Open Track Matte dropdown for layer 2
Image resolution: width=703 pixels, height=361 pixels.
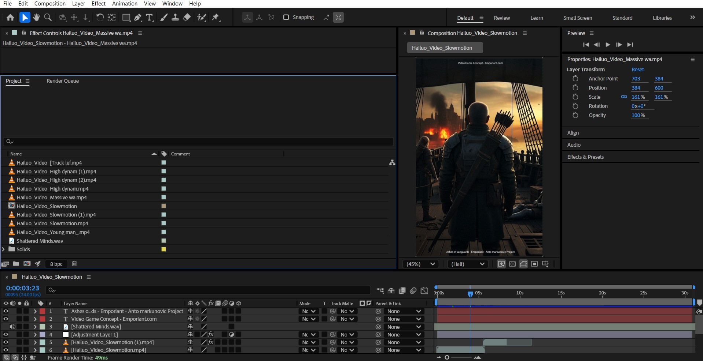[347, 319]
